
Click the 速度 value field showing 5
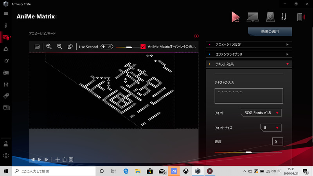(277, 142)
